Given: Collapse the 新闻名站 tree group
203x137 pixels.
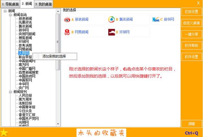Looking at the screenshot, I should click(10, 15).
